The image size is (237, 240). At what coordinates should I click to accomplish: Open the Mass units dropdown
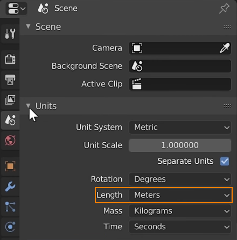click(x=180, y=211)
